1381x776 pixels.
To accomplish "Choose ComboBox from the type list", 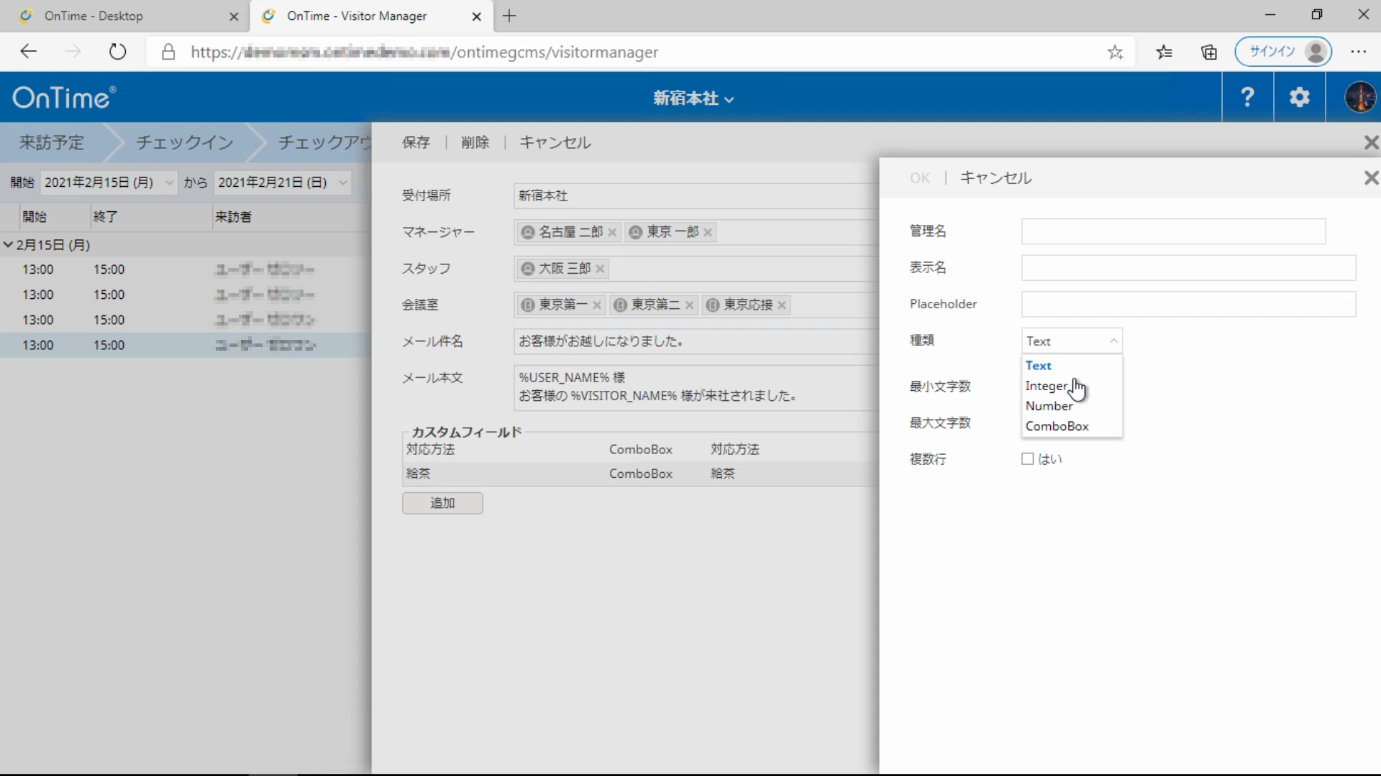I will point(1057,426).
